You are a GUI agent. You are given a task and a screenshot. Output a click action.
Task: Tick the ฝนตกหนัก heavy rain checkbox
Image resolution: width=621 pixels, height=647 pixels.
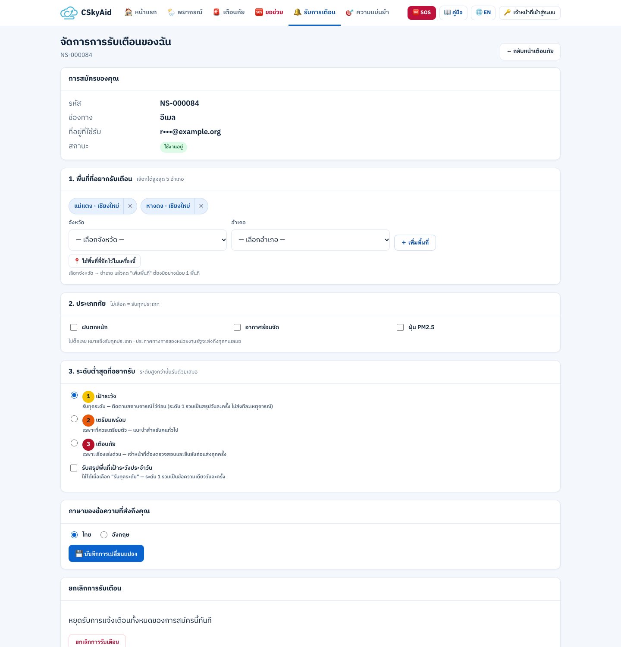coord(74,327)
